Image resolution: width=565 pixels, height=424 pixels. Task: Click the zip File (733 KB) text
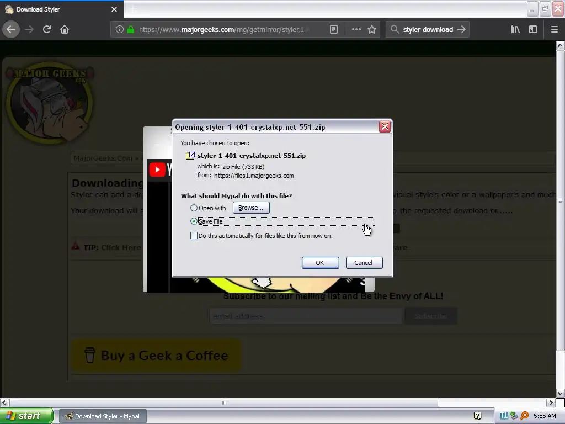coord(243,167)
